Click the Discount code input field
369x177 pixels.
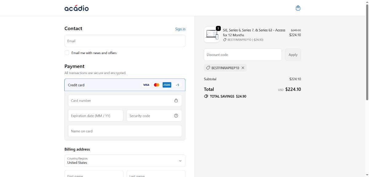coord(243,55)
